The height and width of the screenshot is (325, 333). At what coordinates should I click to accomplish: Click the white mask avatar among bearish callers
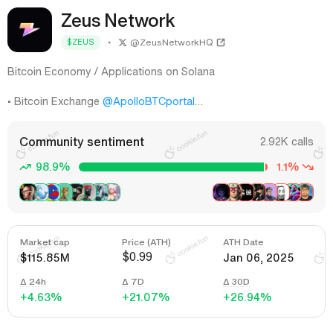(x=281, y=192)
